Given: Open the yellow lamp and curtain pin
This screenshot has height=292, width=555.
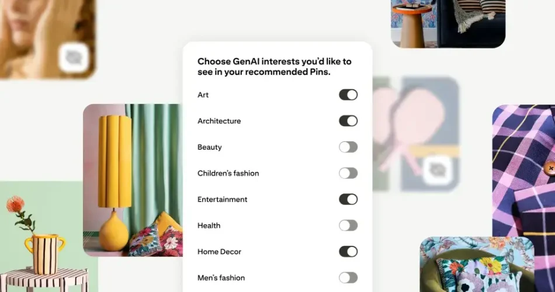Looking at the screenshot, I should (x=133, y=180).
